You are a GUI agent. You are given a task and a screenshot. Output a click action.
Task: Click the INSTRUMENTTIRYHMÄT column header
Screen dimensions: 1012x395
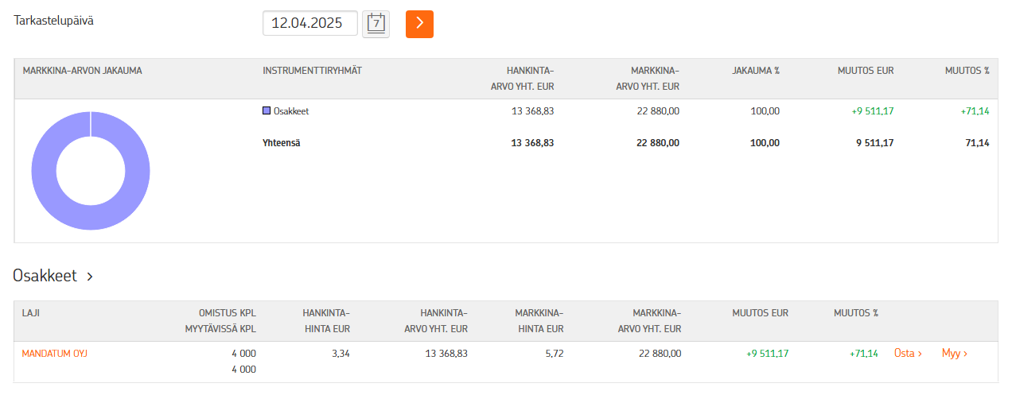click(312, 71)
